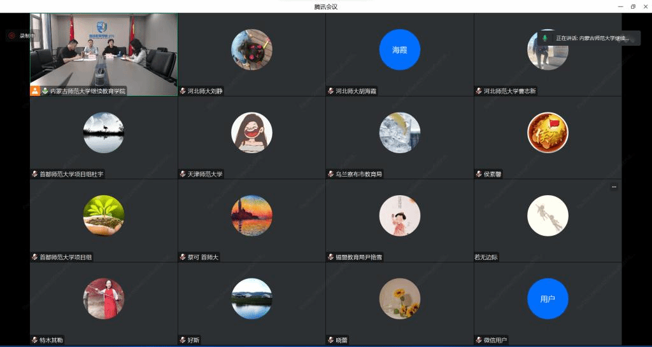652x347 pixels.
Task: Restore down the 腾讯会议 window
Action: [x=633, y=6]
